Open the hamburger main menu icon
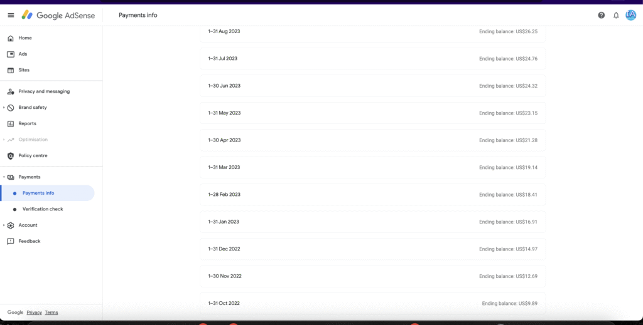The height and width of the screenshot is (325, 643). click(11, 15)
